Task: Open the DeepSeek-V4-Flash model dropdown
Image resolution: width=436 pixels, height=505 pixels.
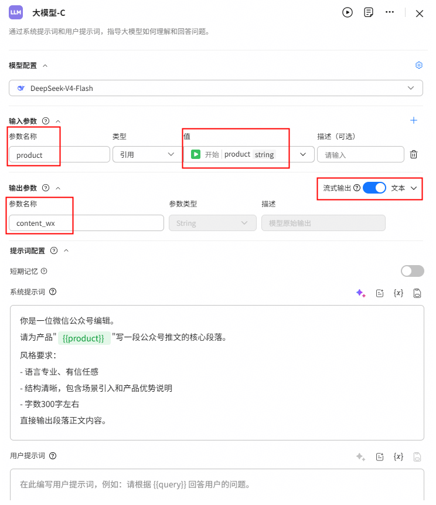Action: [x=216, y=88]
